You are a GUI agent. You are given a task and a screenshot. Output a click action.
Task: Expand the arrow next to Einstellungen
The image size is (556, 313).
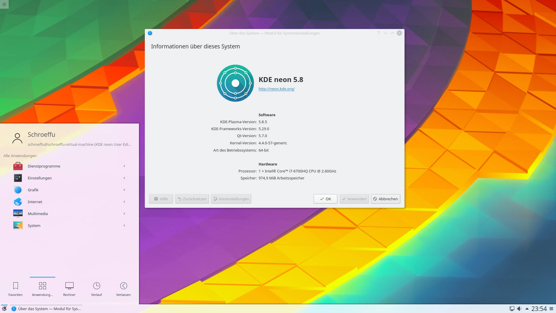(125, 178)
